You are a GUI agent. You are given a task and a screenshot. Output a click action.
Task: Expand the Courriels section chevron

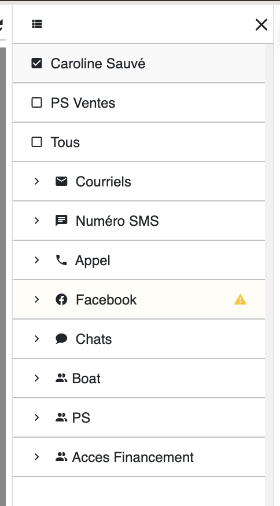(x=37, y=181)
